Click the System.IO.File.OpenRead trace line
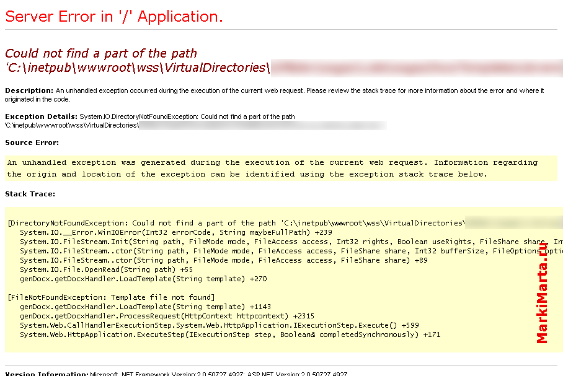This screenshot has width=563, height=376. (x=106, y=269)
